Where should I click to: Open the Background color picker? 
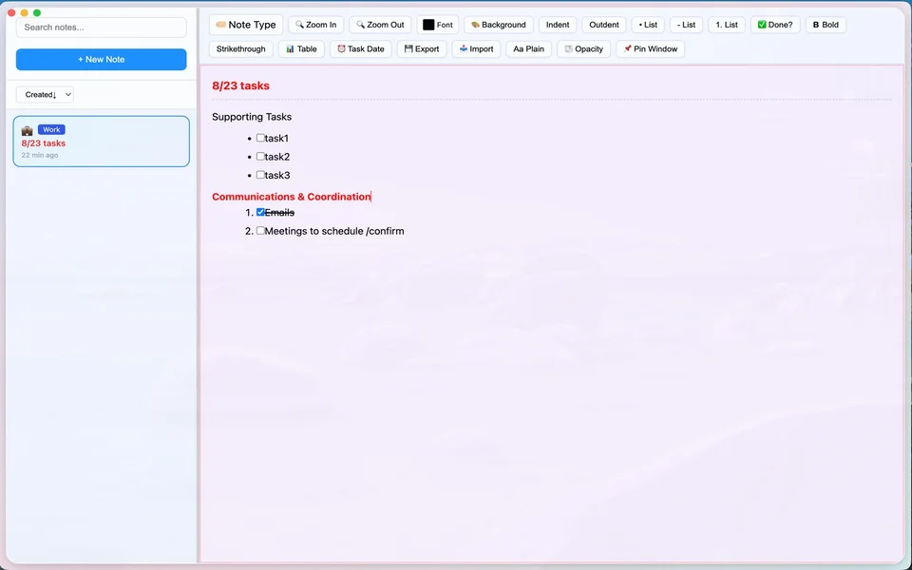point(499,25)
